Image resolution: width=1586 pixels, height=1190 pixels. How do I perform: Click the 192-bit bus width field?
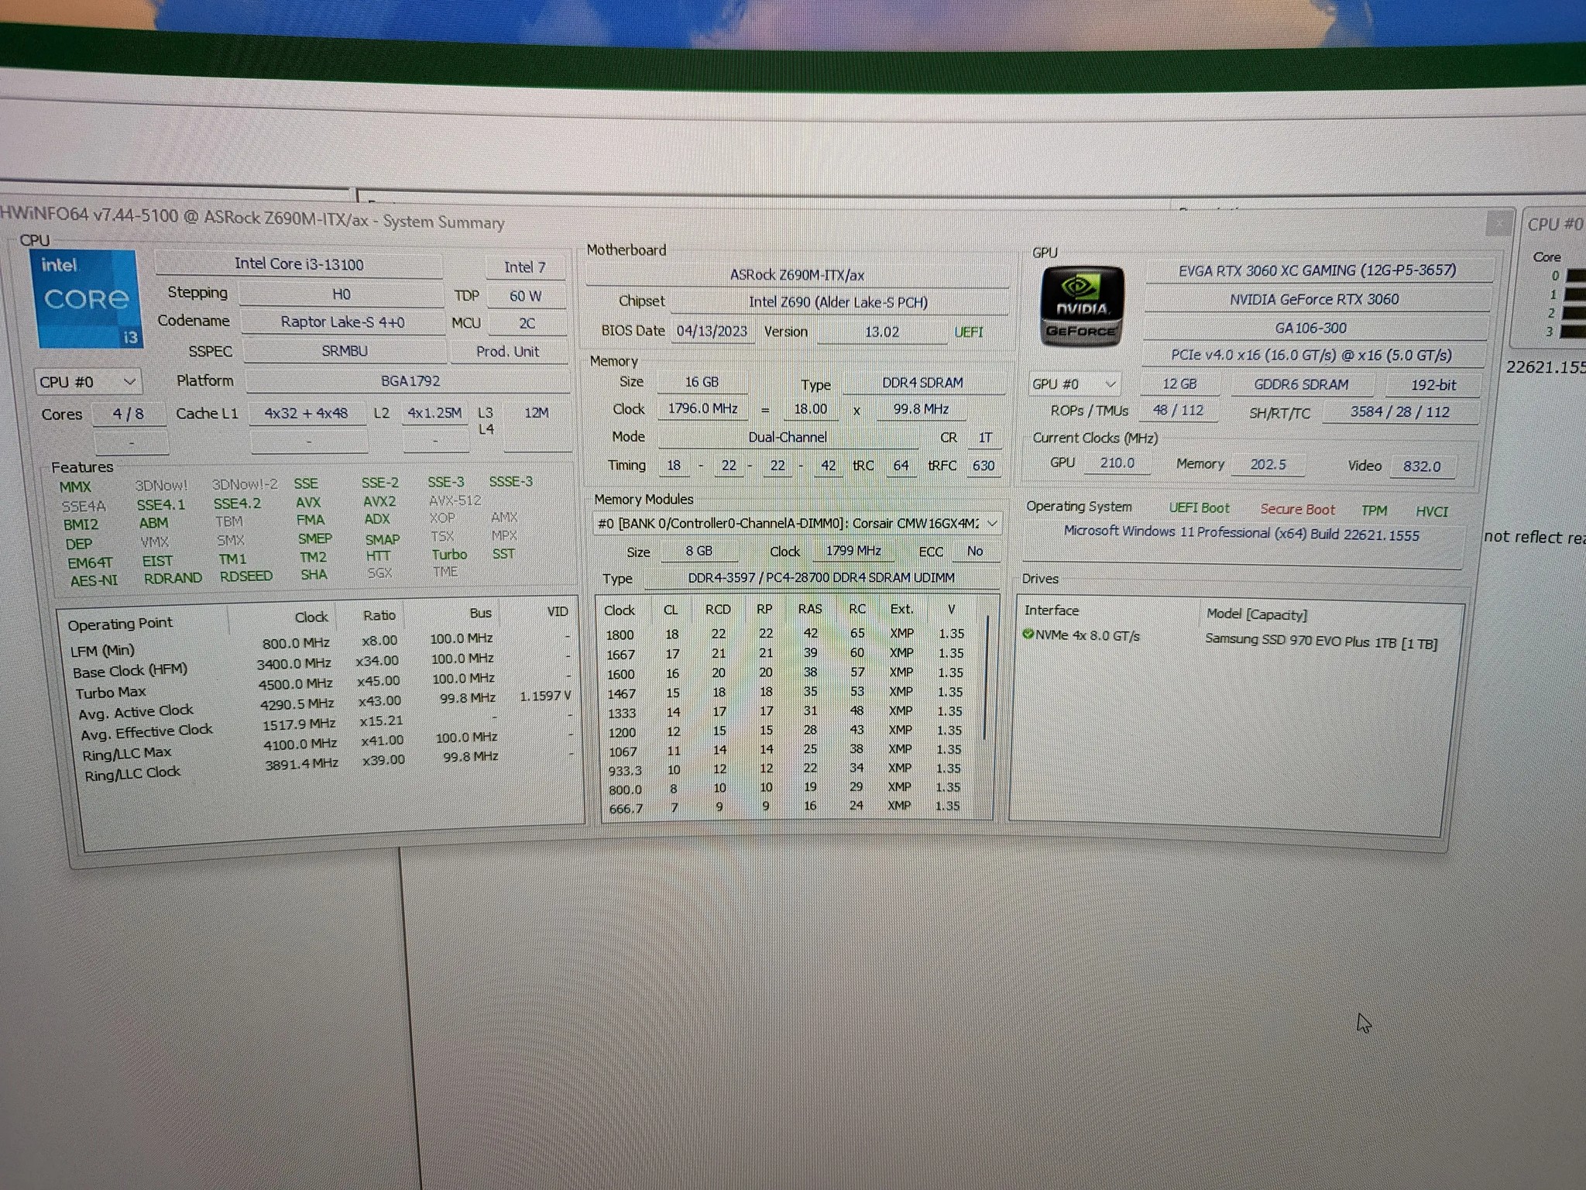(x=1433, y=385)
